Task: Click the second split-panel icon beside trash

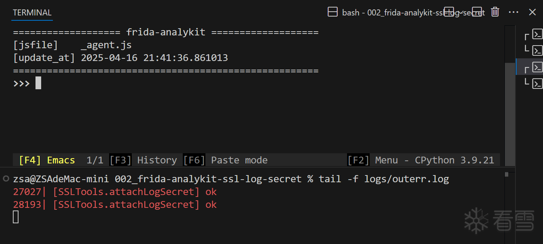Action: (477, 12)
